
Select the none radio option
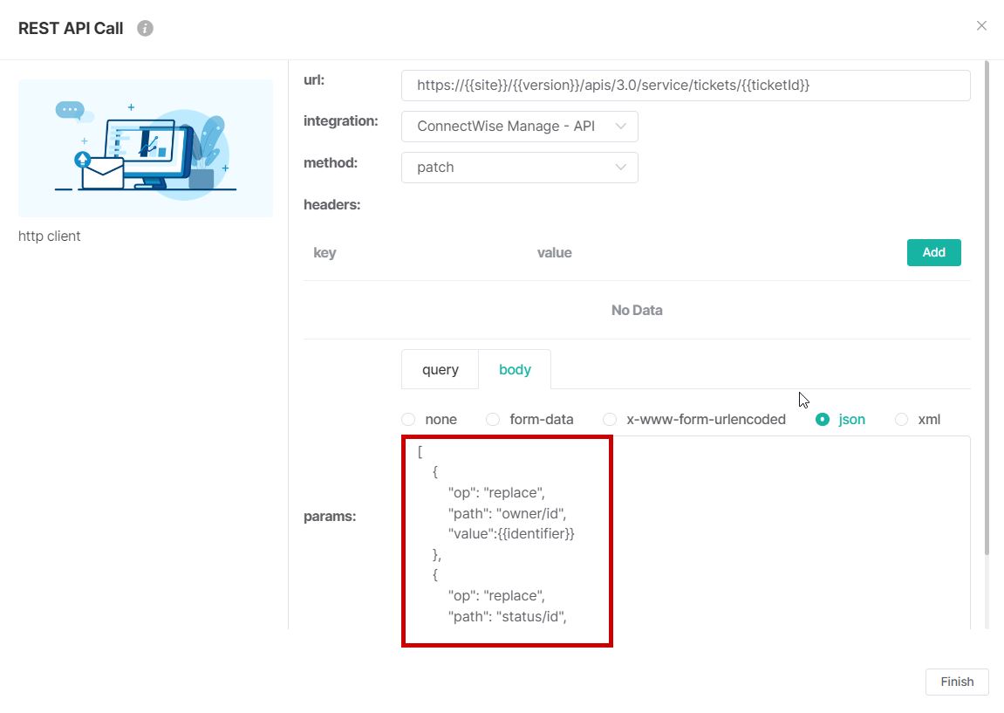(408, 420)
